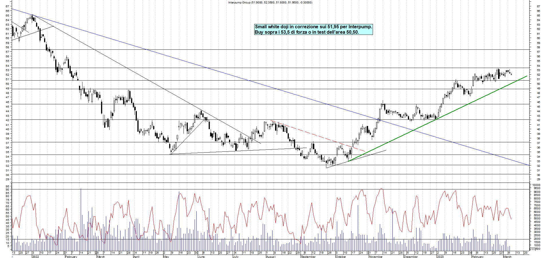Click the 'September' month label
The height and width of the screenshot is (258, 541).
pos(308,257)
